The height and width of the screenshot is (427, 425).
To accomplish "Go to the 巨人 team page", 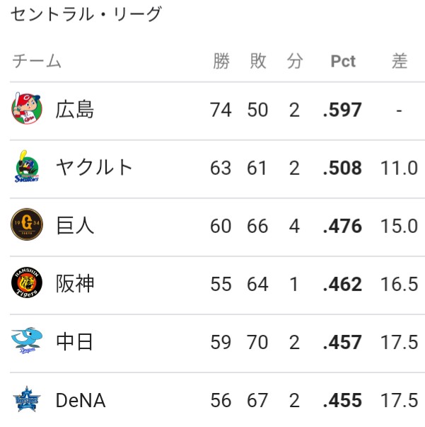I will pyautogui.click(x=75, y=225).
